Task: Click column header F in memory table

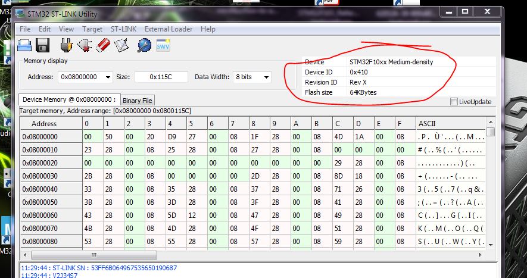Action: tap(406, 124)
